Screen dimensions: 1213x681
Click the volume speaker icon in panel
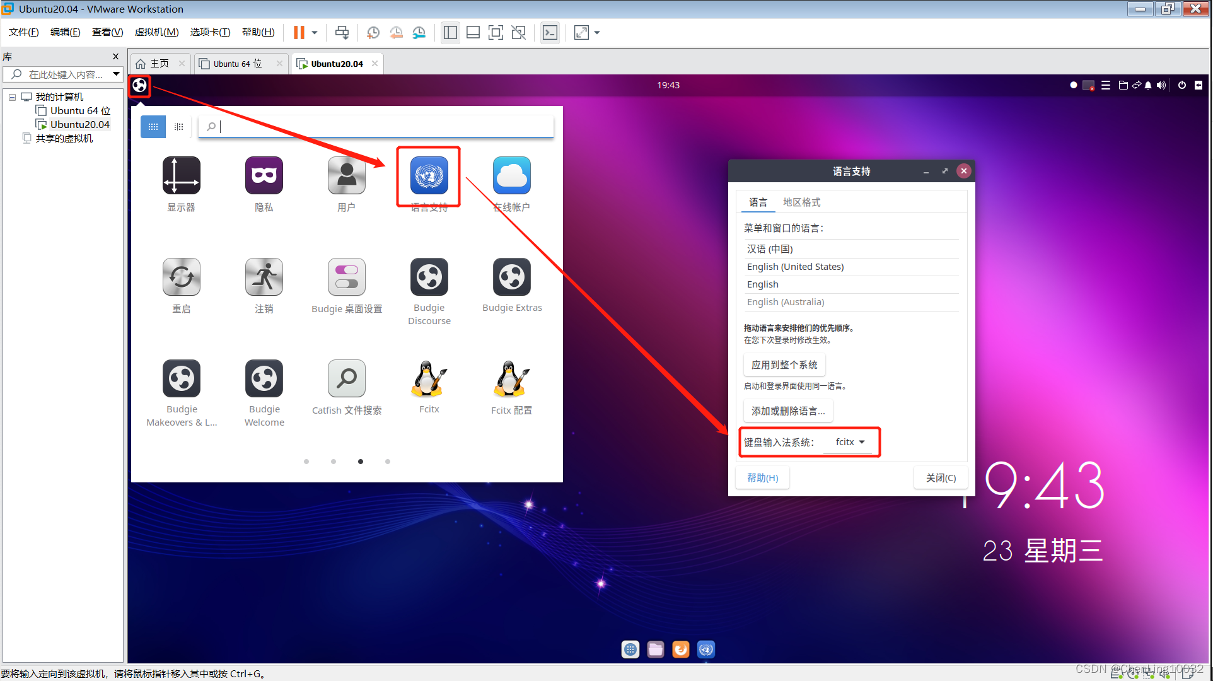[x=1161, y=85]
